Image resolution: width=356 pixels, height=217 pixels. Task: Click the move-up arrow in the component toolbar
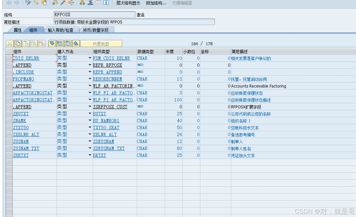point(76,43)
